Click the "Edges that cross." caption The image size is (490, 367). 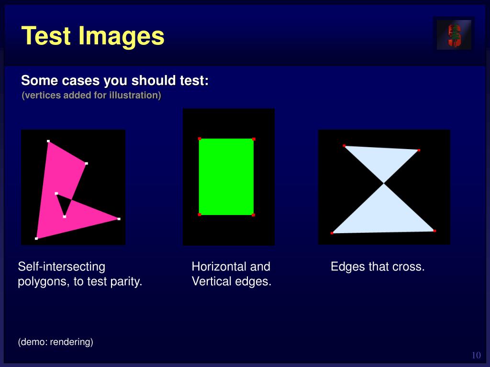pyautogui.click(x=378, y=267)
